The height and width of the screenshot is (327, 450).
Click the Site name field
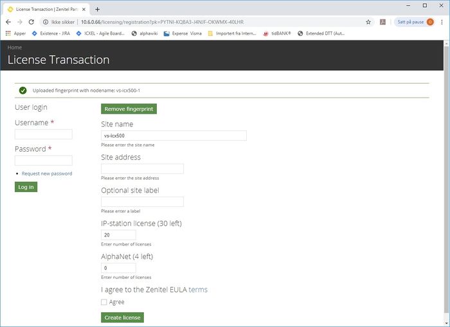[x=174, y=136]
